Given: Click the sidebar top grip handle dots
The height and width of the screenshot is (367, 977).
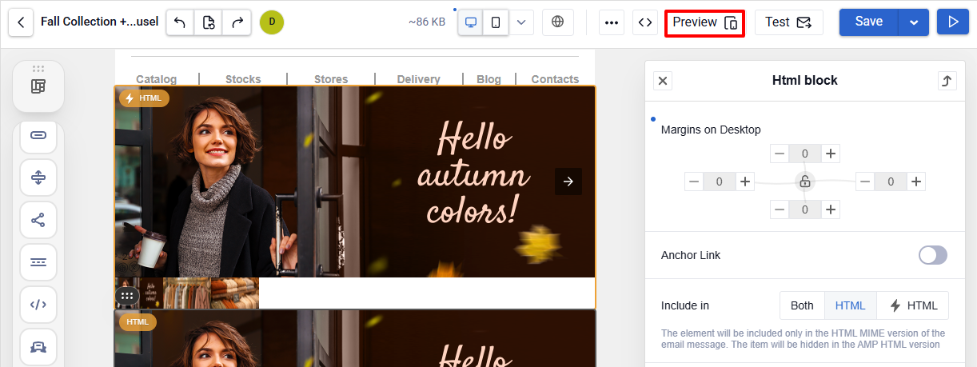Looking at the screenshot, I should click(x=38, y=69).
